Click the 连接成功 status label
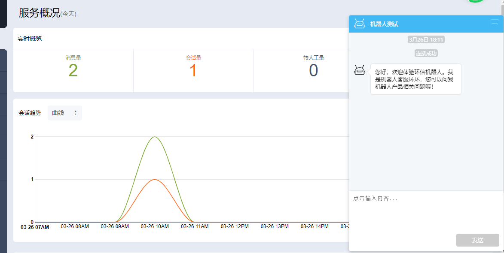Screen dimensions: 504x253 [426, 54]
